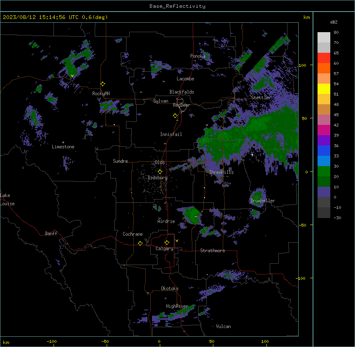Click the yellow diamond marker above RockyMH
Viewport: 355px width, 347px height.
tap(103, 84)
